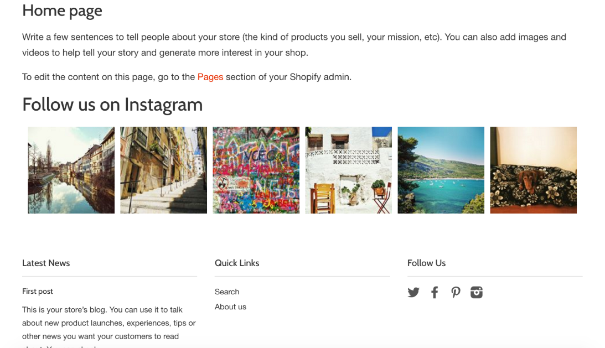Viewport: 605px width, 348px height.
Task: Go to the About us link
Action: (x=230, y=307)
